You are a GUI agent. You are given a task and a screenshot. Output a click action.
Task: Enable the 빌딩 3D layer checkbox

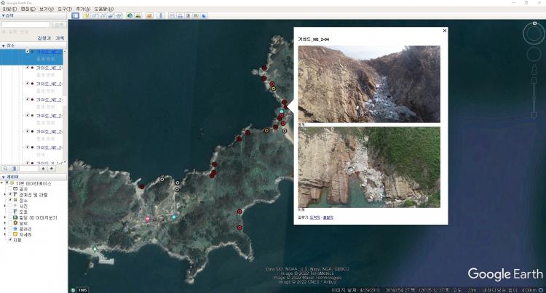[x=11, y=217]
